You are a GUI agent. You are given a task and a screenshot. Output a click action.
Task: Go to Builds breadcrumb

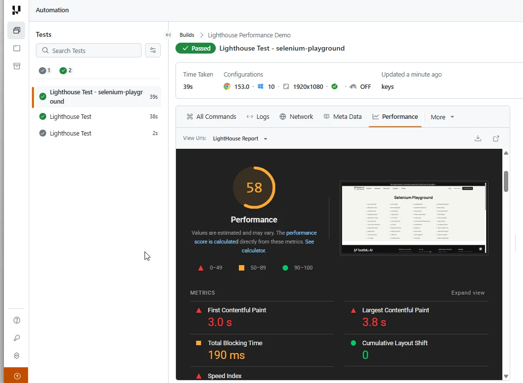tap(187, 35)
